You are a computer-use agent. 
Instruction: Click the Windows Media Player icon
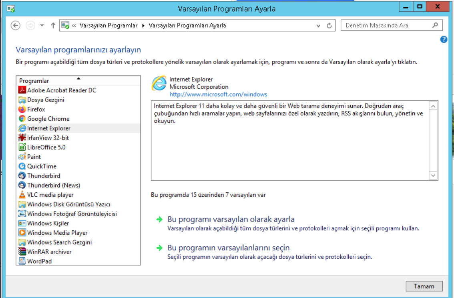pos(22,233)
